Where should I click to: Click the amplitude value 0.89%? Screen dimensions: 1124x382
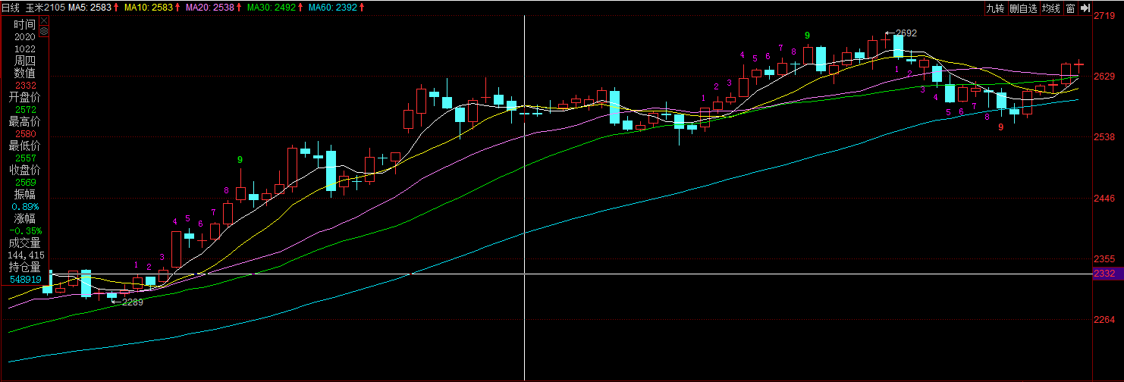pos(25,206)
